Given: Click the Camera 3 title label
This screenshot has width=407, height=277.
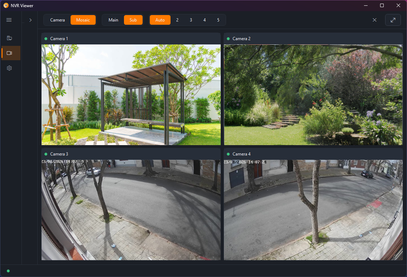Looking at the screenshot, I should [59, 154].
